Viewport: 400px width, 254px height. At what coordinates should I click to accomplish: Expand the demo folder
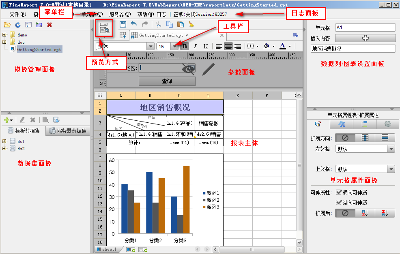(4, 35)
